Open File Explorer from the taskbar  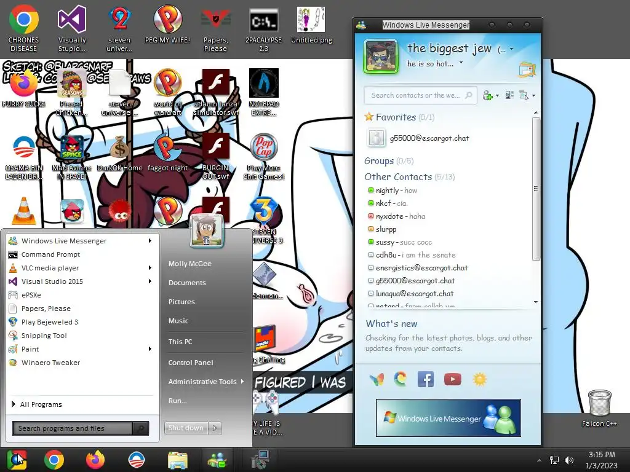pos(178,460)
